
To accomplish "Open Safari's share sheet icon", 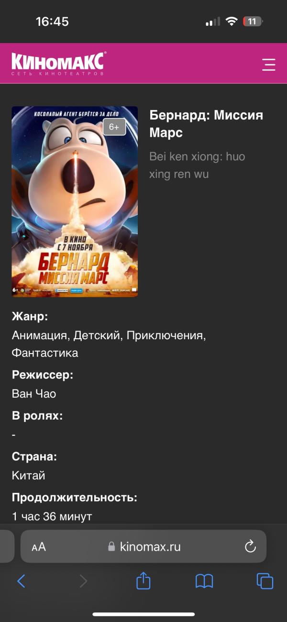I will [x=143, y=581].
